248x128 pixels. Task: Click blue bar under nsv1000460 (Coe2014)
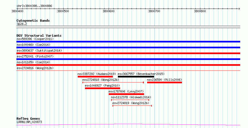point(128,47)
